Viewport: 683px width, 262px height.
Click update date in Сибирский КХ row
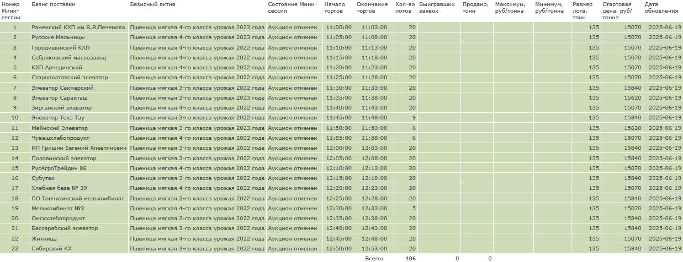pos(663,249)
